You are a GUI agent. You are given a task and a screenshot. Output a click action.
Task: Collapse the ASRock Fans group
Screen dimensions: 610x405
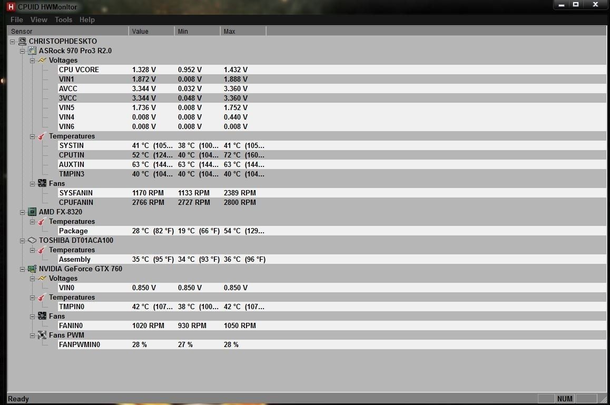pos(33,184)
